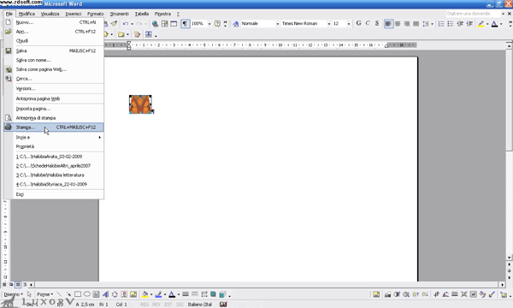The width and height of the screenshot is (513, 308).
Task: Open the undo history dropdown
Action: pos(132,24)
